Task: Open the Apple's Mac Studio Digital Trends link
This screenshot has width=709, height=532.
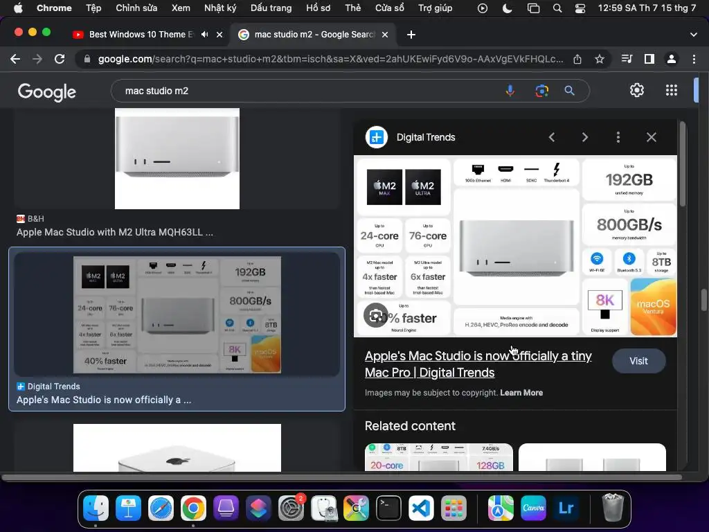Action: click(478, 364)
